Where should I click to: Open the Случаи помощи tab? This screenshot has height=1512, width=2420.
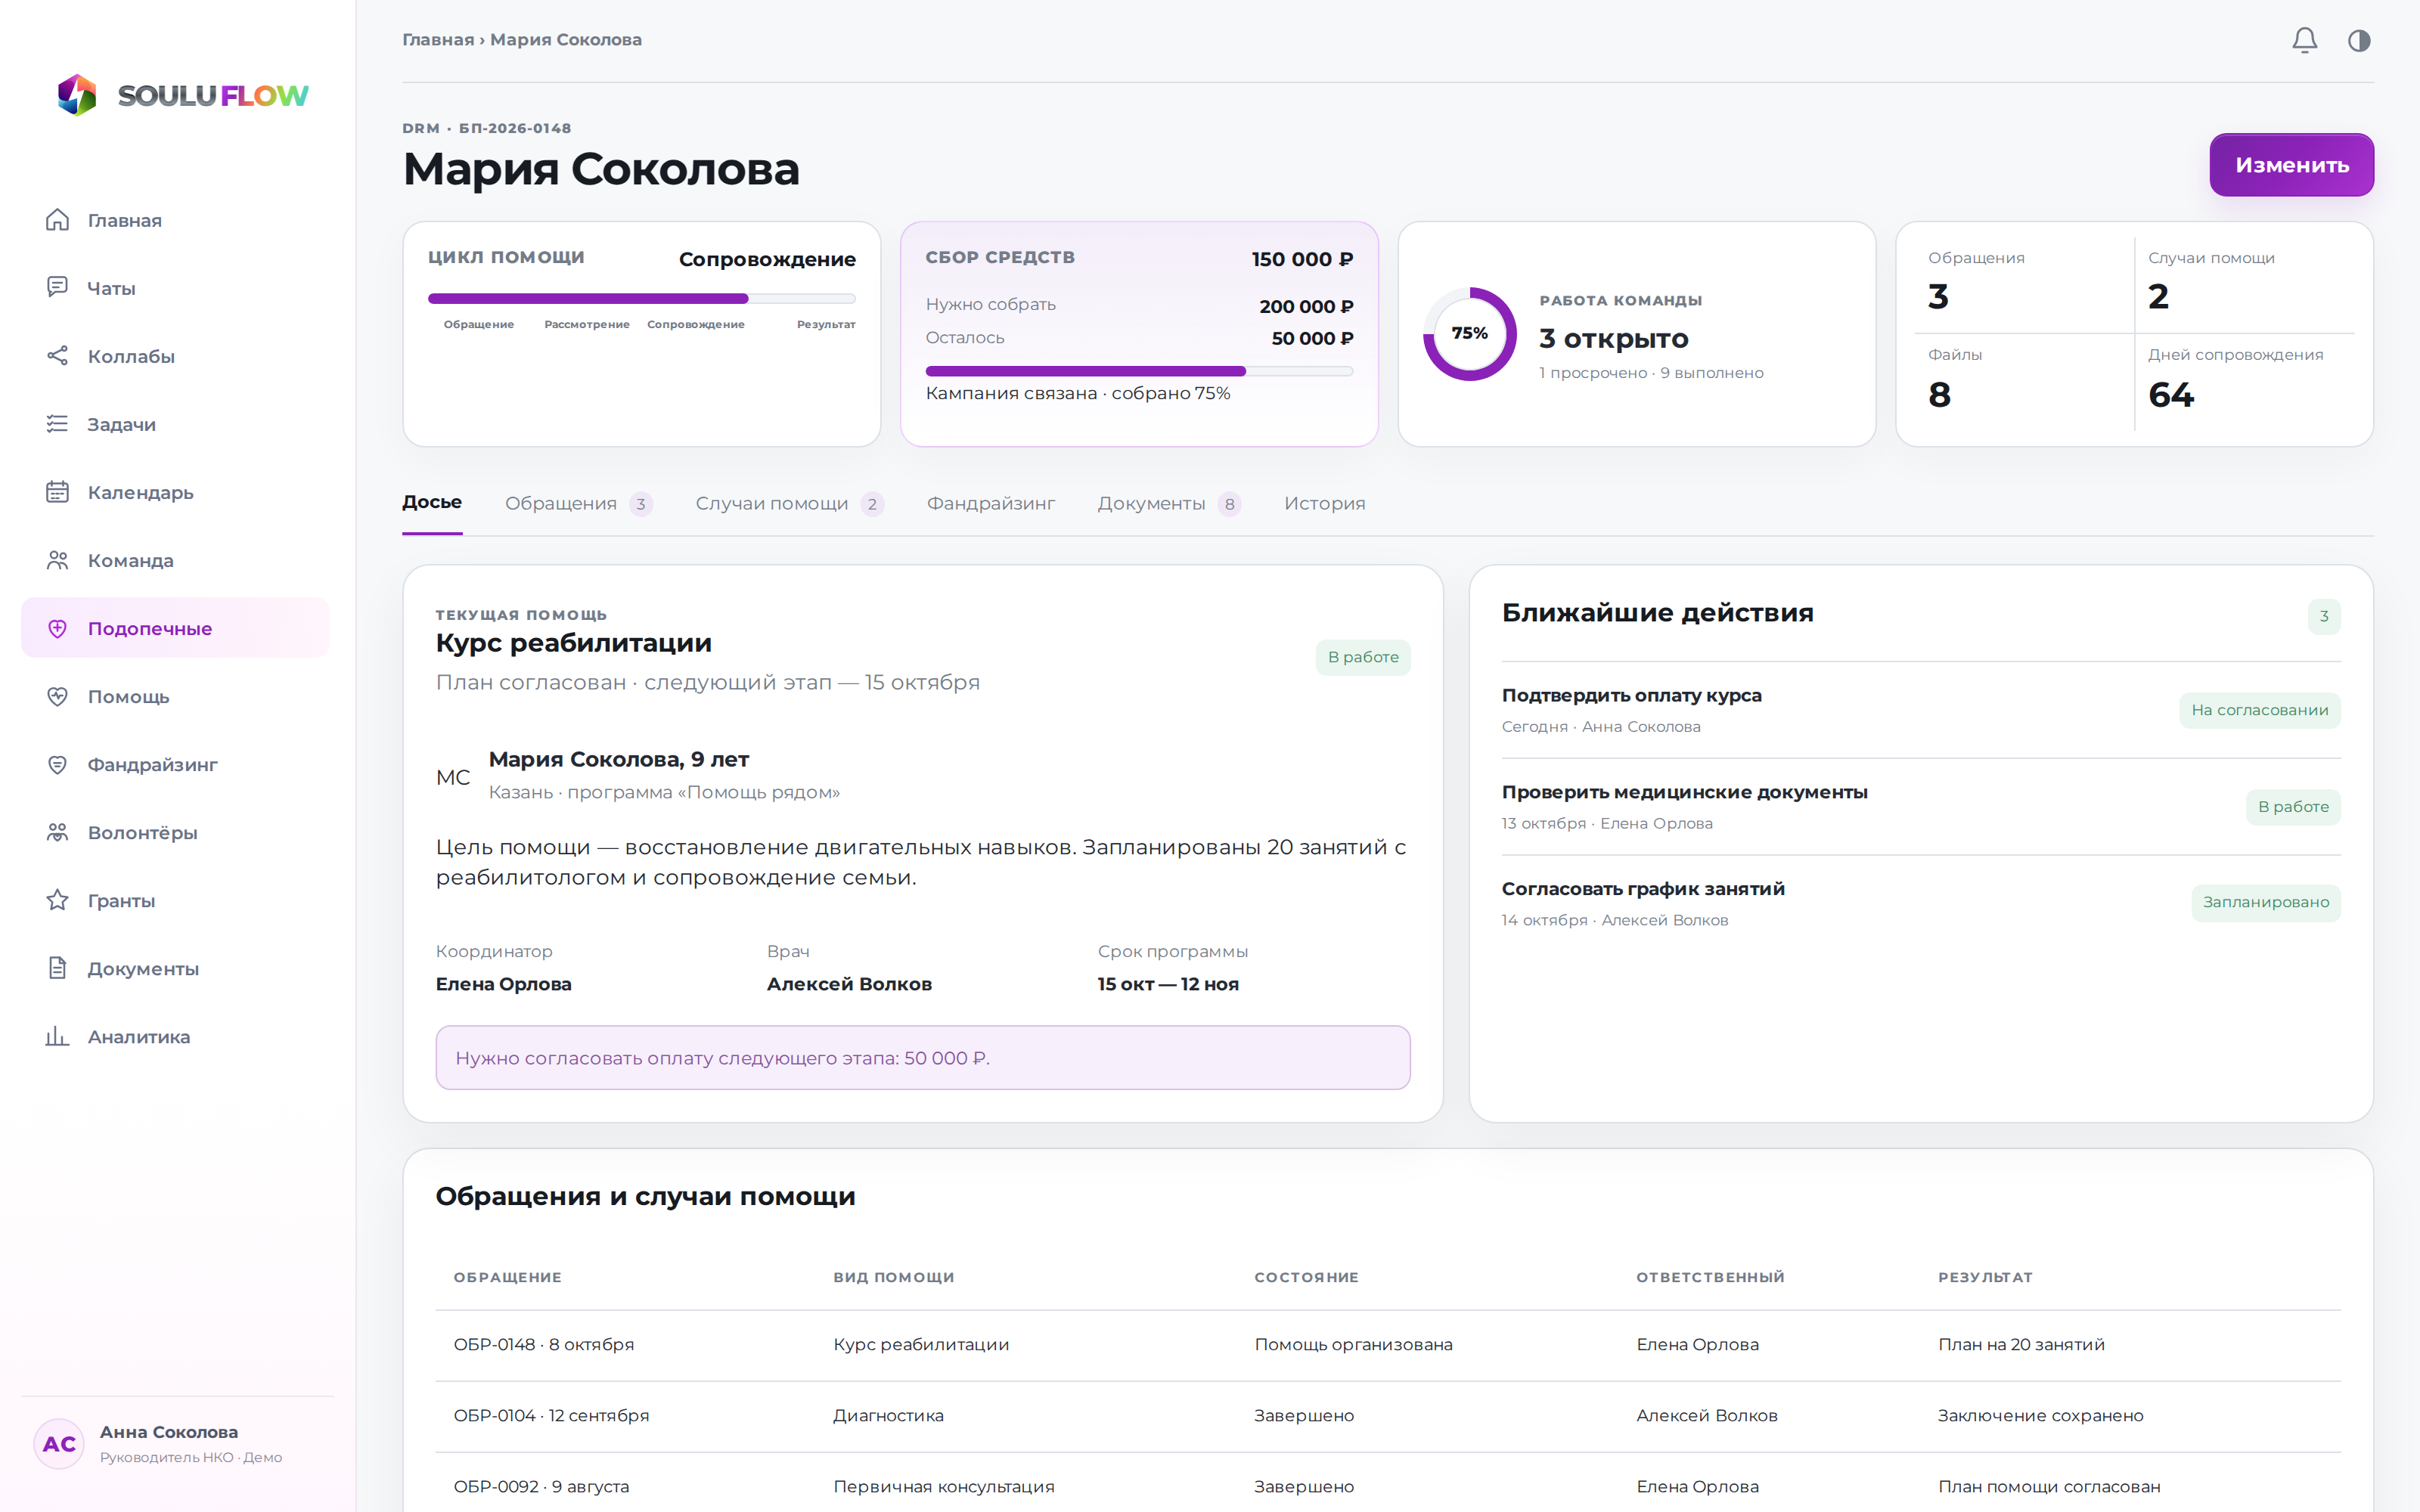coord(789,503)
